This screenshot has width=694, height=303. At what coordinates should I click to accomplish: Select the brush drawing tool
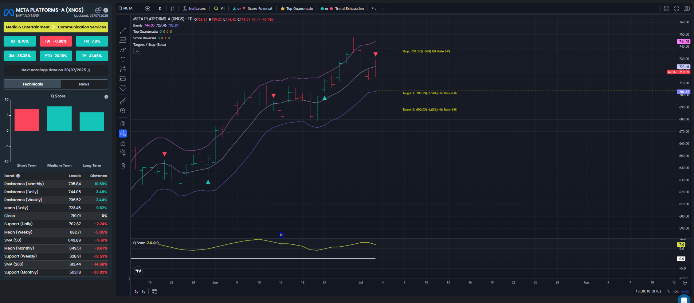point(123,50)
